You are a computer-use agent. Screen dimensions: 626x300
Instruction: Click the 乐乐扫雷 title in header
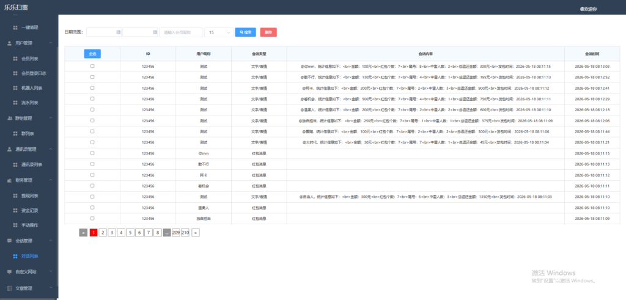16,7
